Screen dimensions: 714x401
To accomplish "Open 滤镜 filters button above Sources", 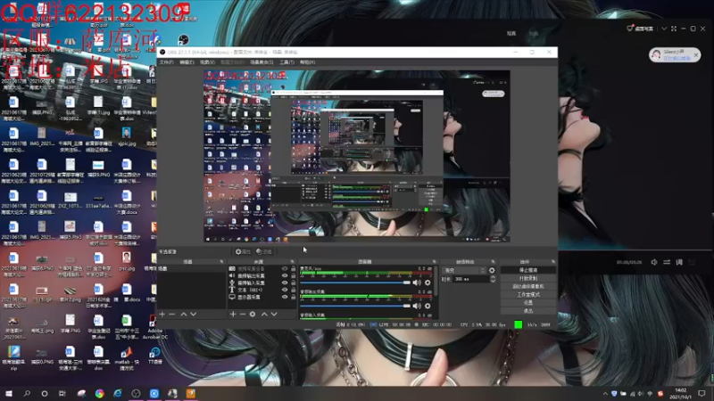I will click(x=264, y=251).
